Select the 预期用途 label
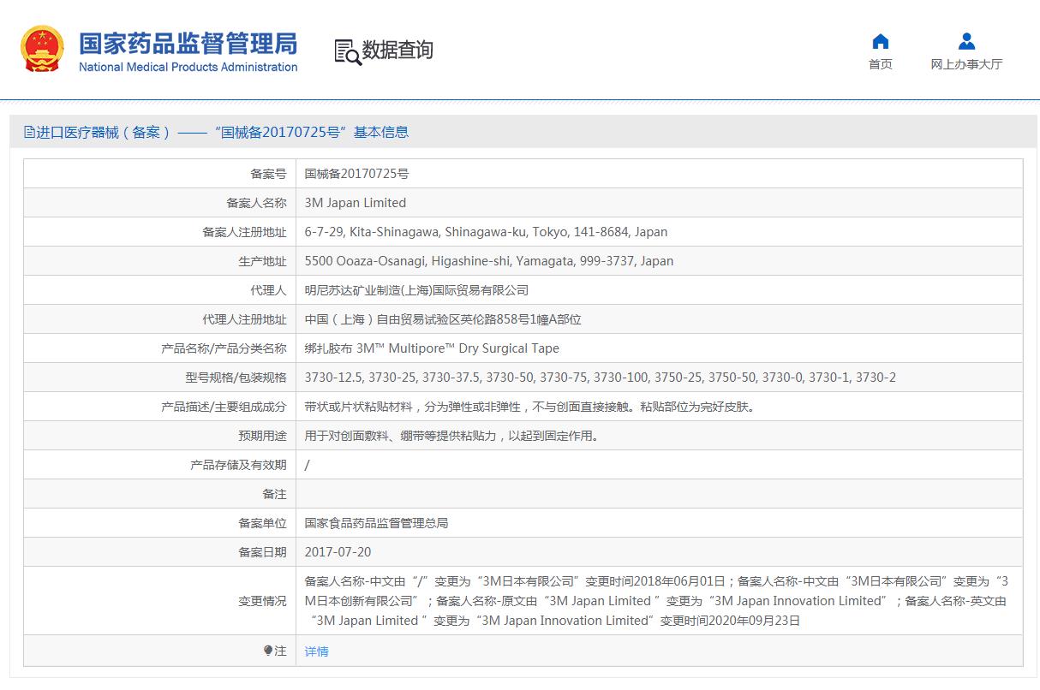The width and height of the screenshot is (1040, 690). tap(262, 436)
